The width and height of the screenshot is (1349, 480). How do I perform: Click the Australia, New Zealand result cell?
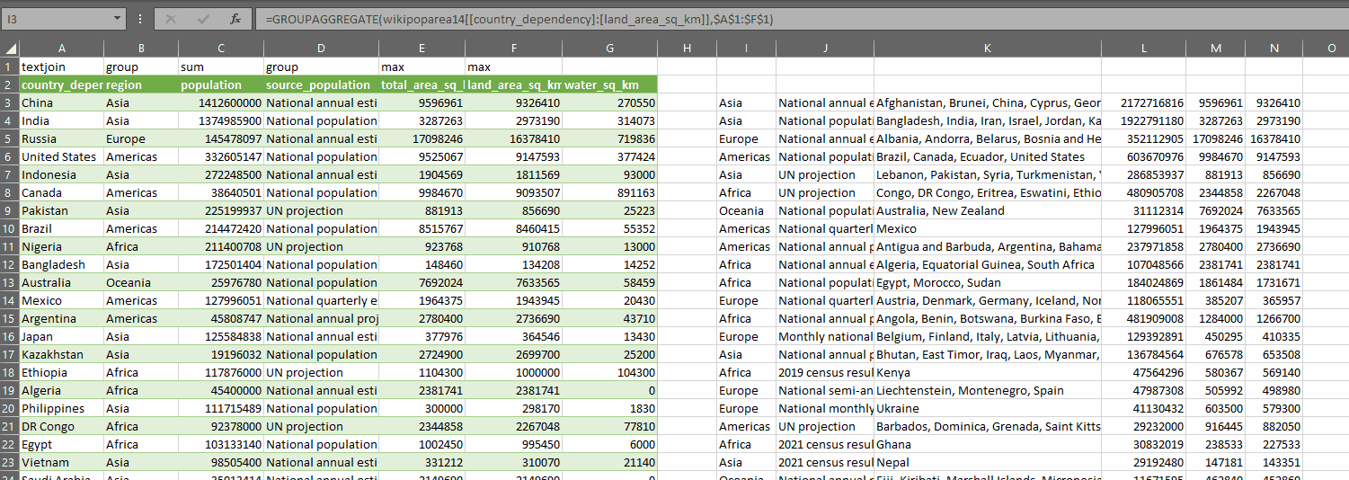click(988, 210)
